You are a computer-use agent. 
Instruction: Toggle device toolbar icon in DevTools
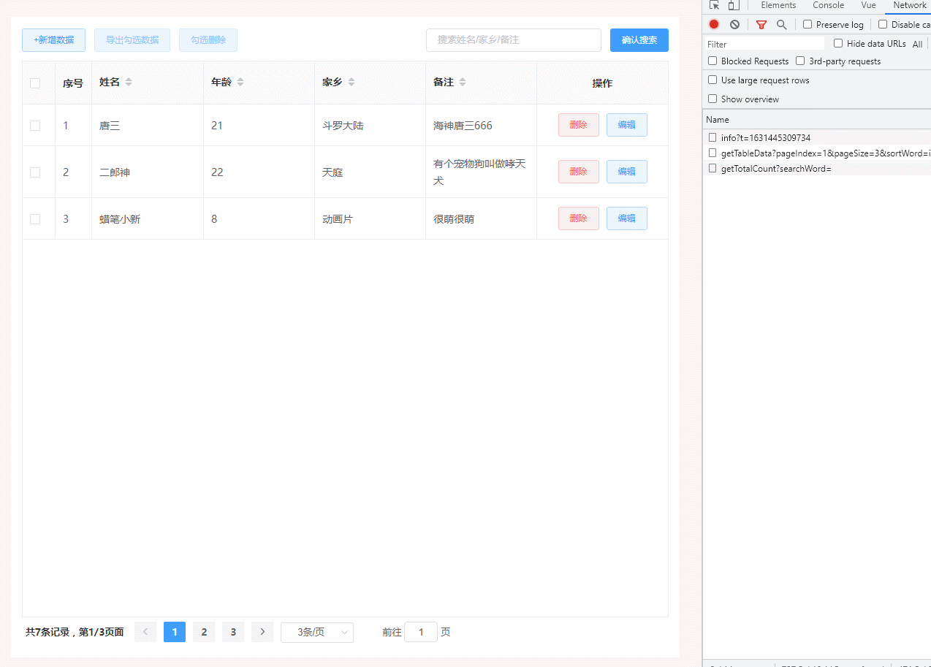(733, 5)
